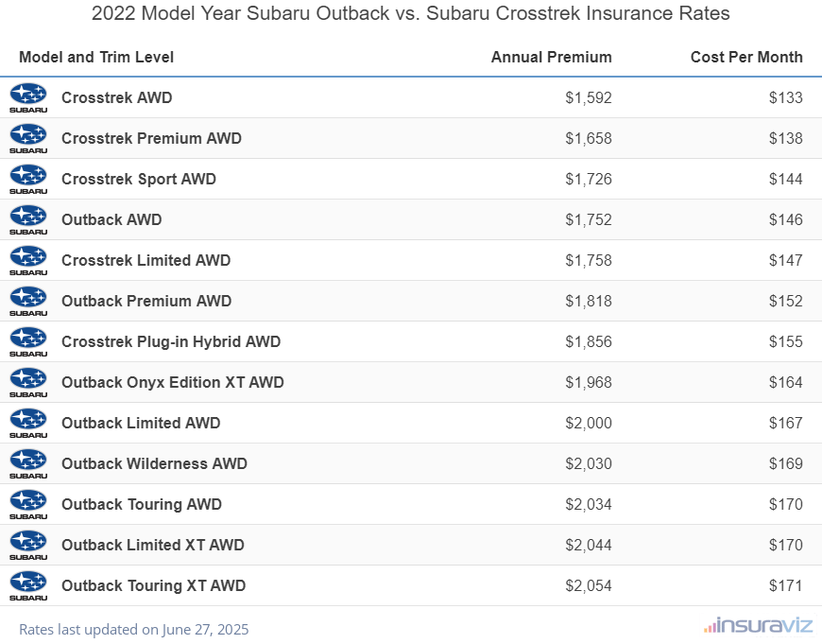Click the $2,044 annual premium value
Image resolution: width=822 pixels, height=644 pixels.
coord(589,546)
